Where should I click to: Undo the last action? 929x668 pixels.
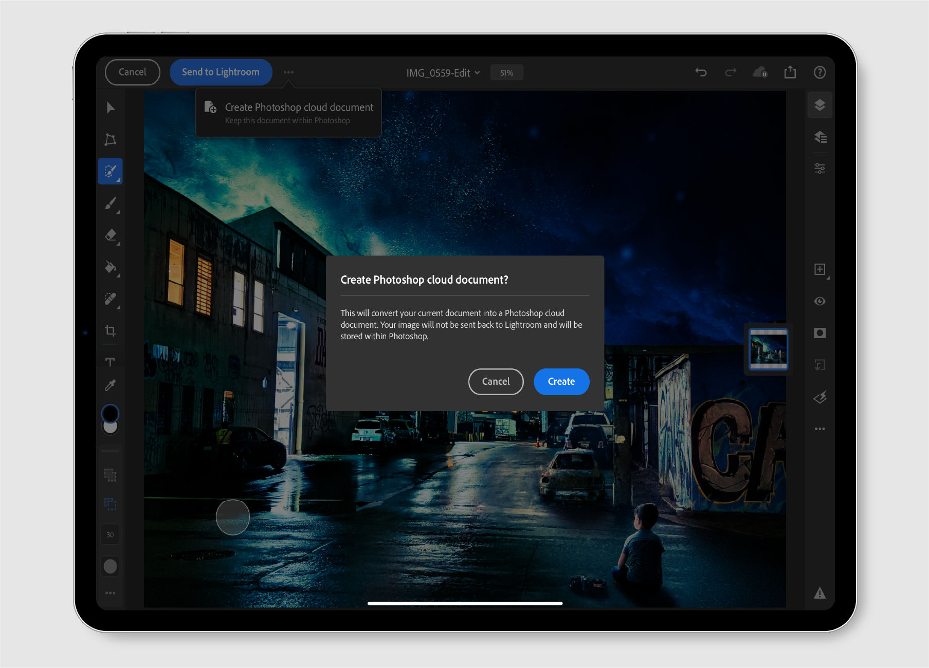coord(701,72)
